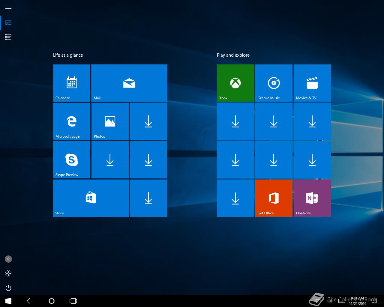Click the download tile directly right of Skype Preview
The height and width of the screenshot is (307, 384).
(110, 160)
